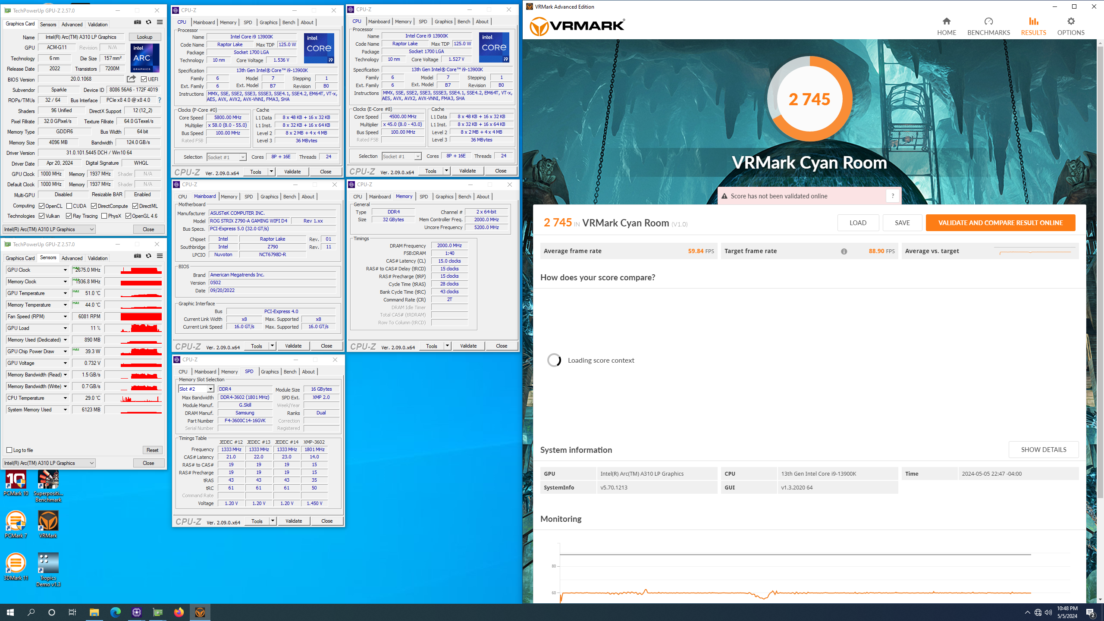
Task: Click the taskbar search magnifier icon
Action: (31, 612)
